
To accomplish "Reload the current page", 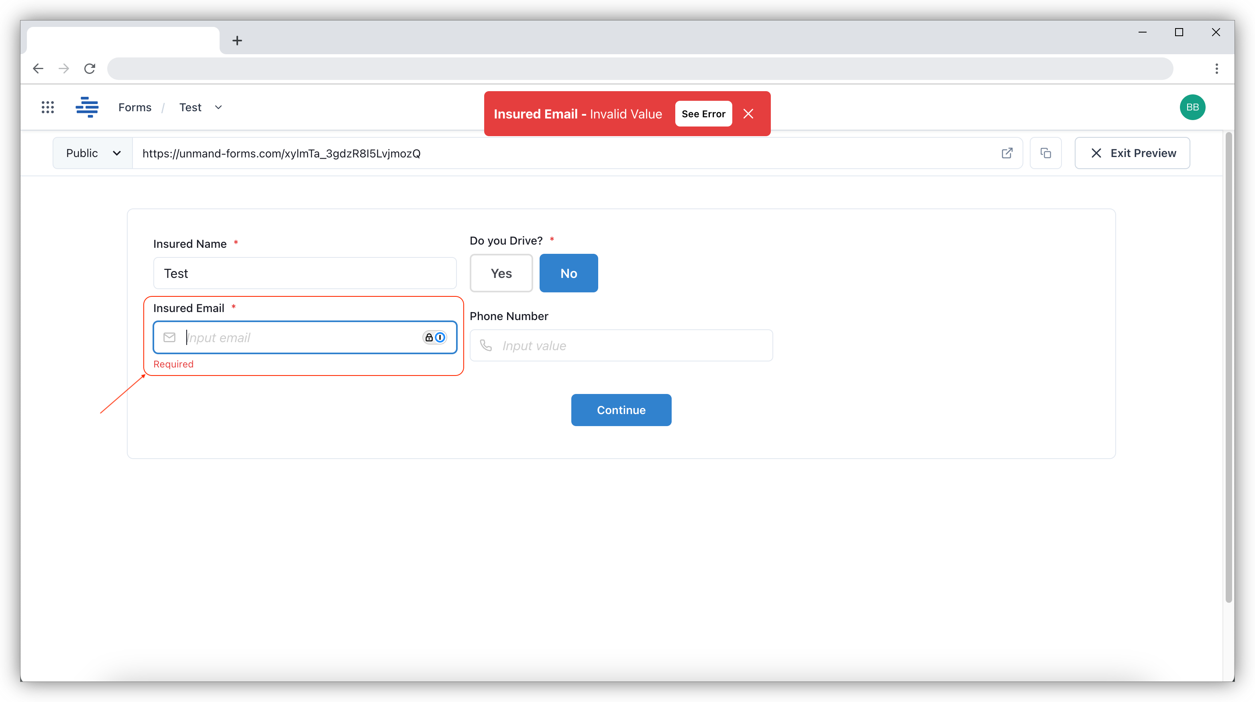I will click(x=90, y=68).
